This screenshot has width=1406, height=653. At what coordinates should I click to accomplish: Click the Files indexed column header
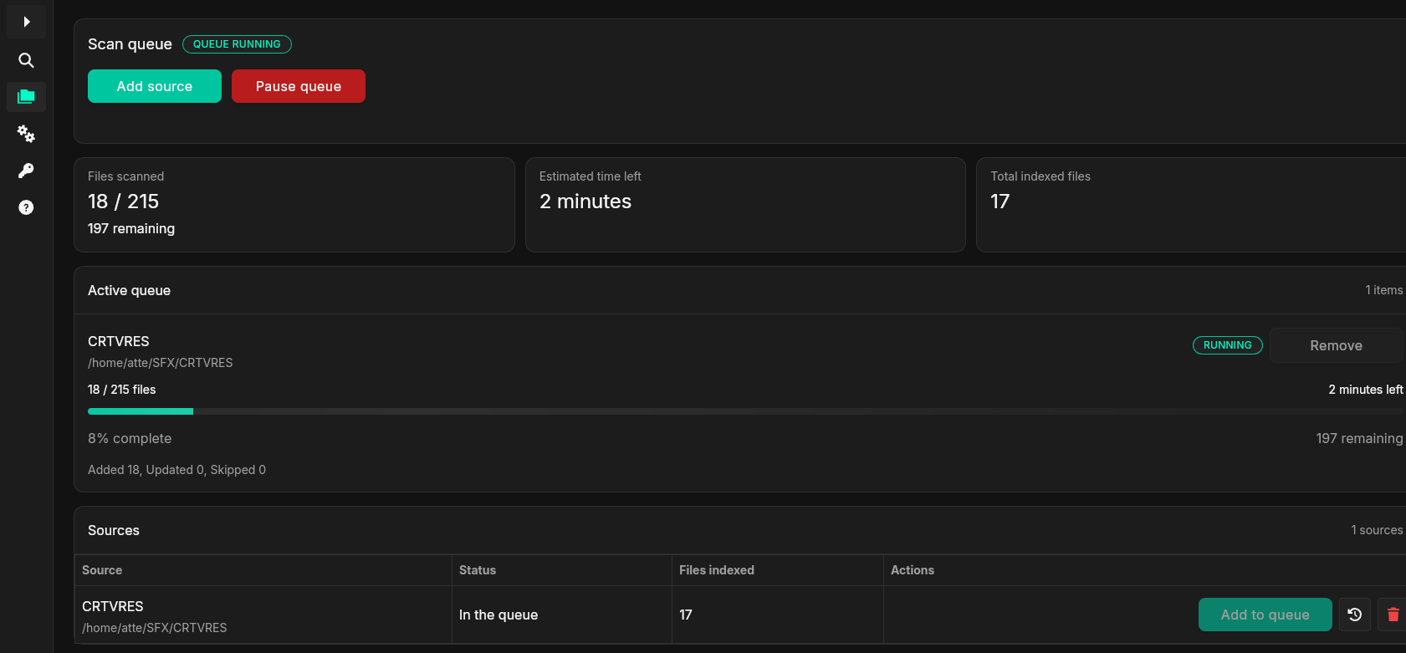(x=717, y=570)
